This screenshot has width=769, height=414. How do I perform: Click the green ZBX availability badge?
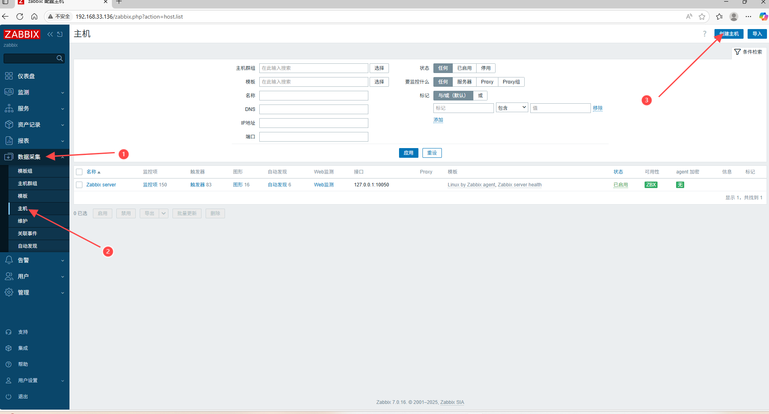(651, 185)
